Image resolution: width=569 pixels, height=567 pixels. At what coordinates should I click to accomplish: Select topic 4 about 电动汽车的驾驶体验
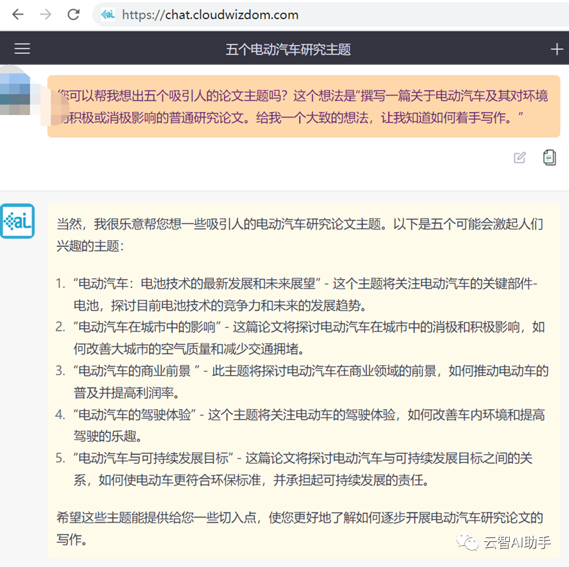300,425
